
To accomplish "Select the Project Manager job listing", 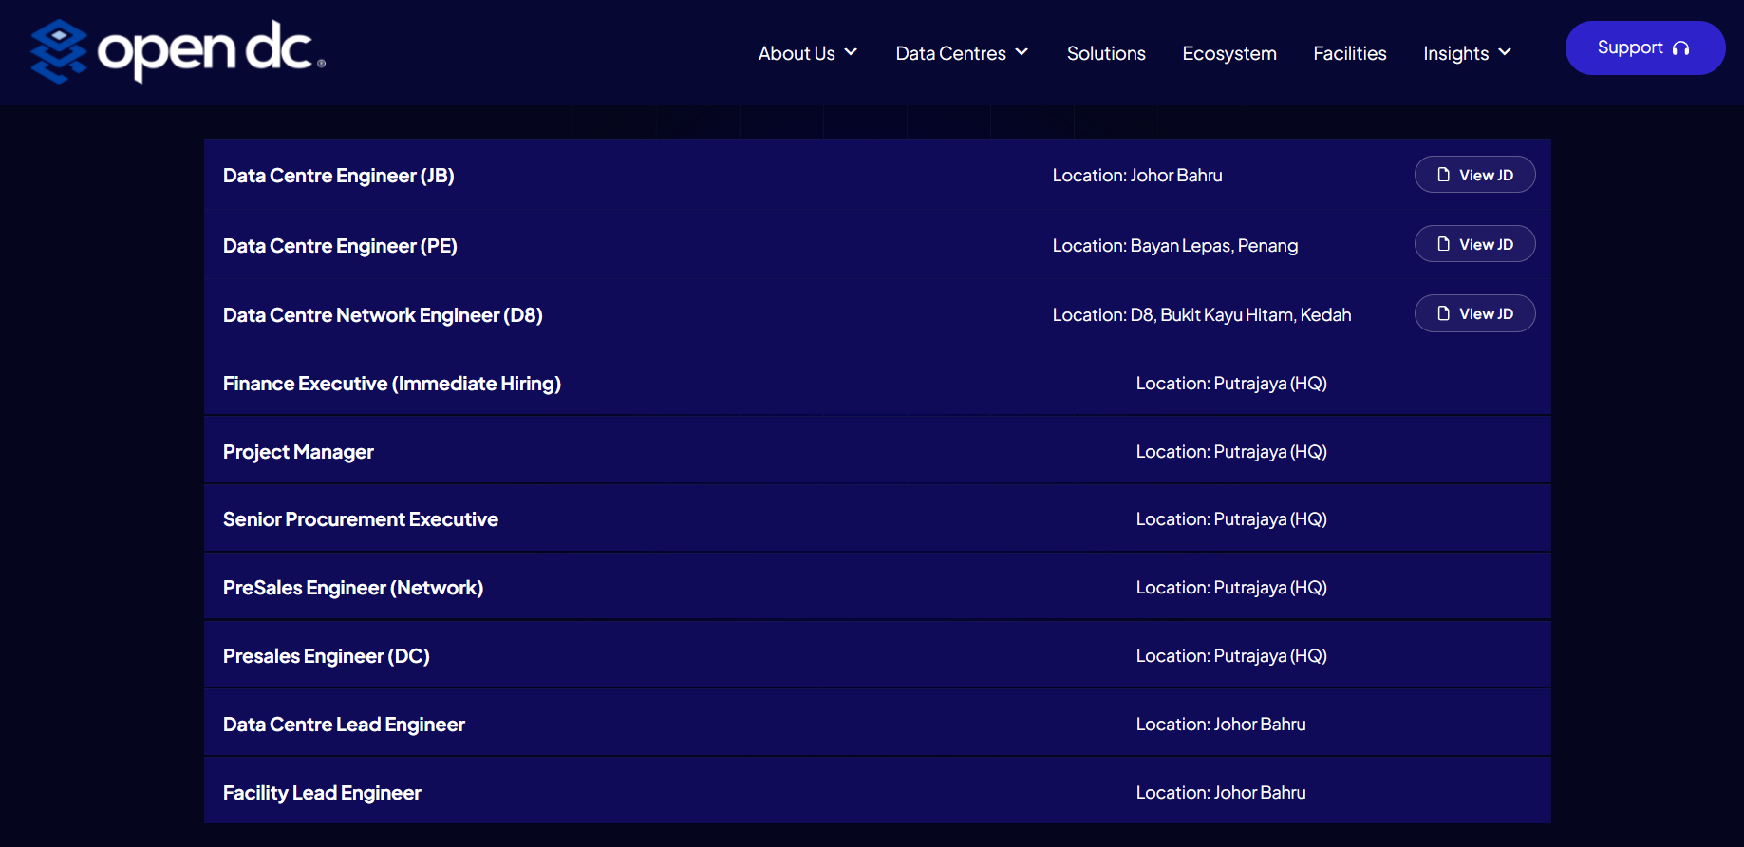I will click(877, 451).
